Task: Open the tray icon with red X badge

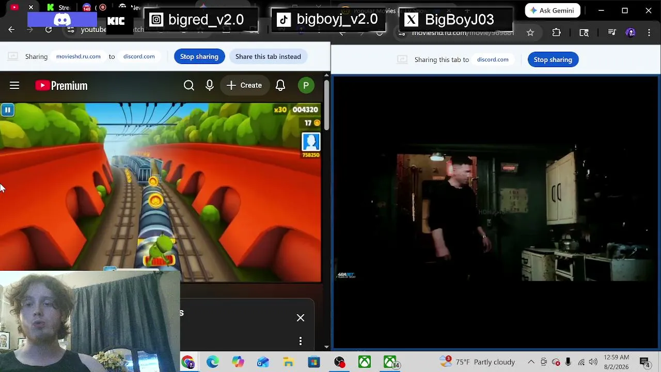Action: coord(556,362)
